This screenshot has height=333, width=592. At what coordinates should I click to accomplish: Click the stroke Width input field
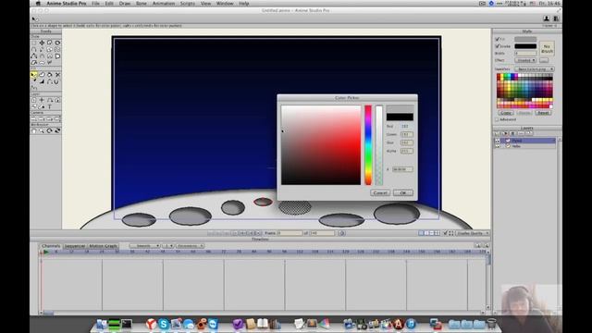point(525,54)
